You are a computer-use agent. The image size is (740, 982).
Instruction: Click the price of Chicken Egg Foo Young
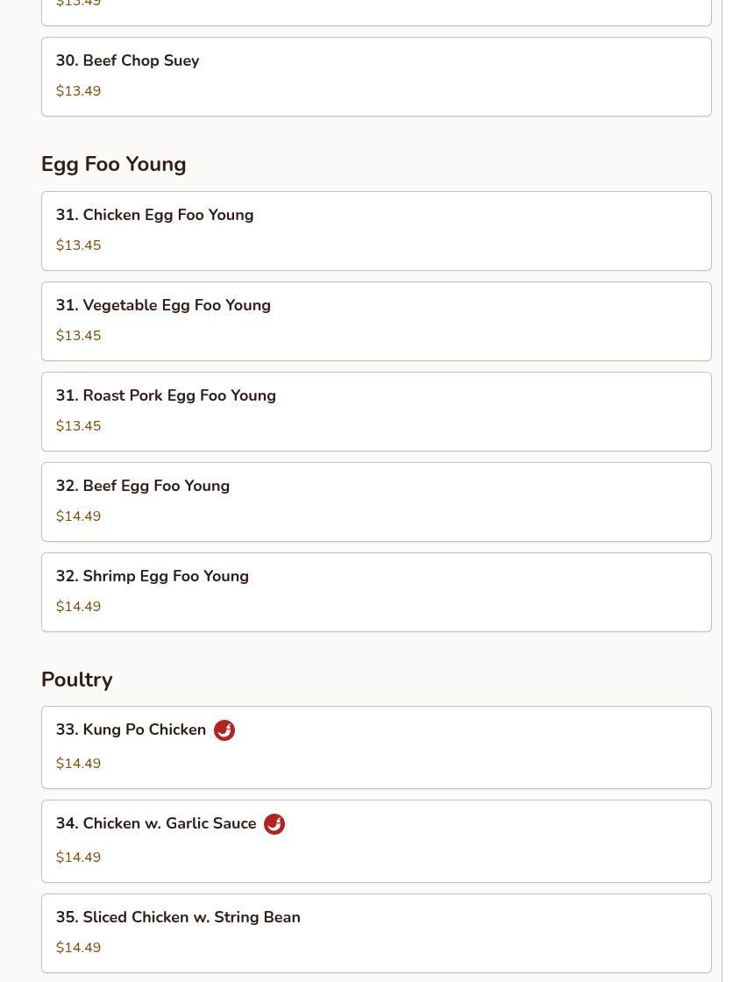coord(79,245)
